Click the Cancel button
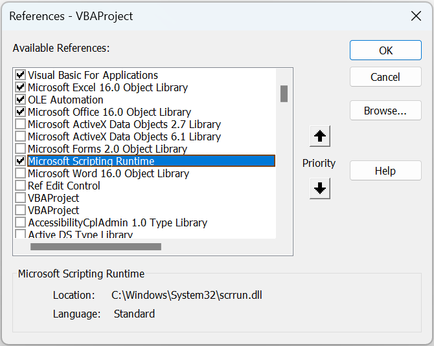Image resolution: width=434 pixels, height=346 pixels. tap(385, 77)
